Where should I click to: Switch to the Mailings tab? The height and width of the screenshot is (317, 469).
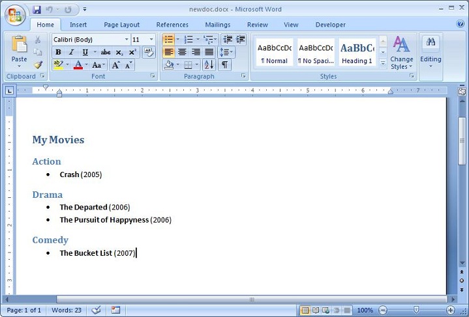218,25
